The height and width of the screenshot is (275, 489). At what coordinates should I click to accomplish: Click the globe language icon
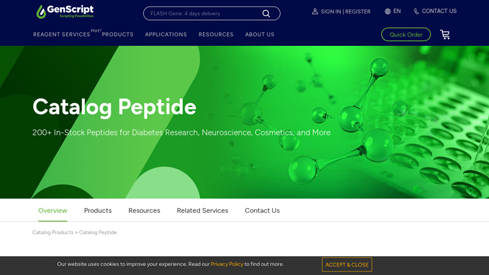pos(388,12)
